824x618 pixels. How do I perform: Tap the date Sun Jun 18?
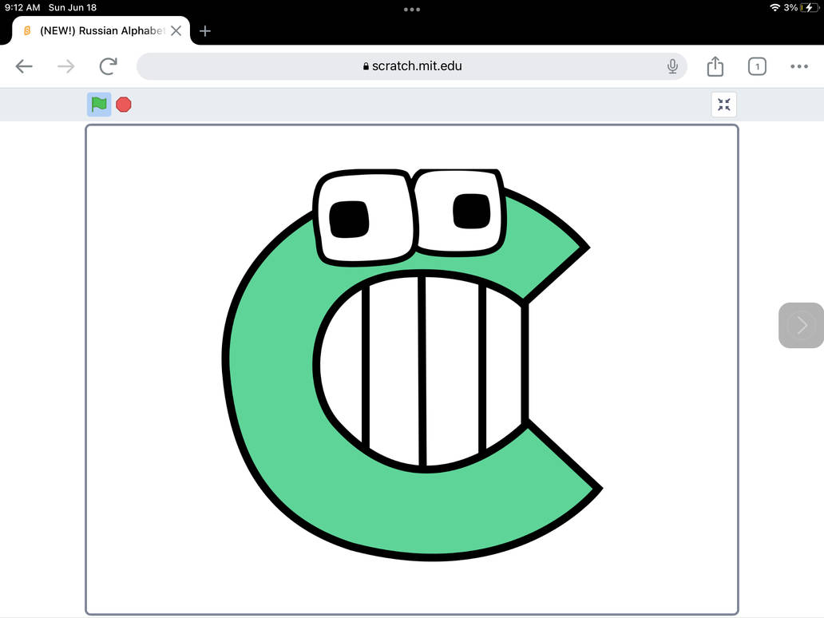coord(73,7)
